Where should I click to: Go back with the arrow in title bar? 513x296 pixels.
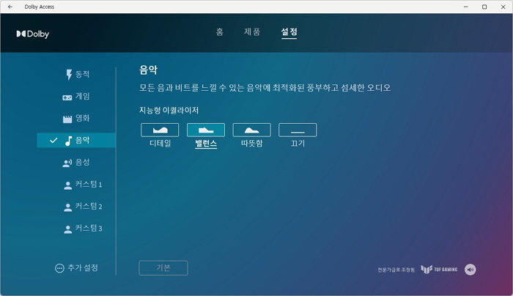coord(10,7)
